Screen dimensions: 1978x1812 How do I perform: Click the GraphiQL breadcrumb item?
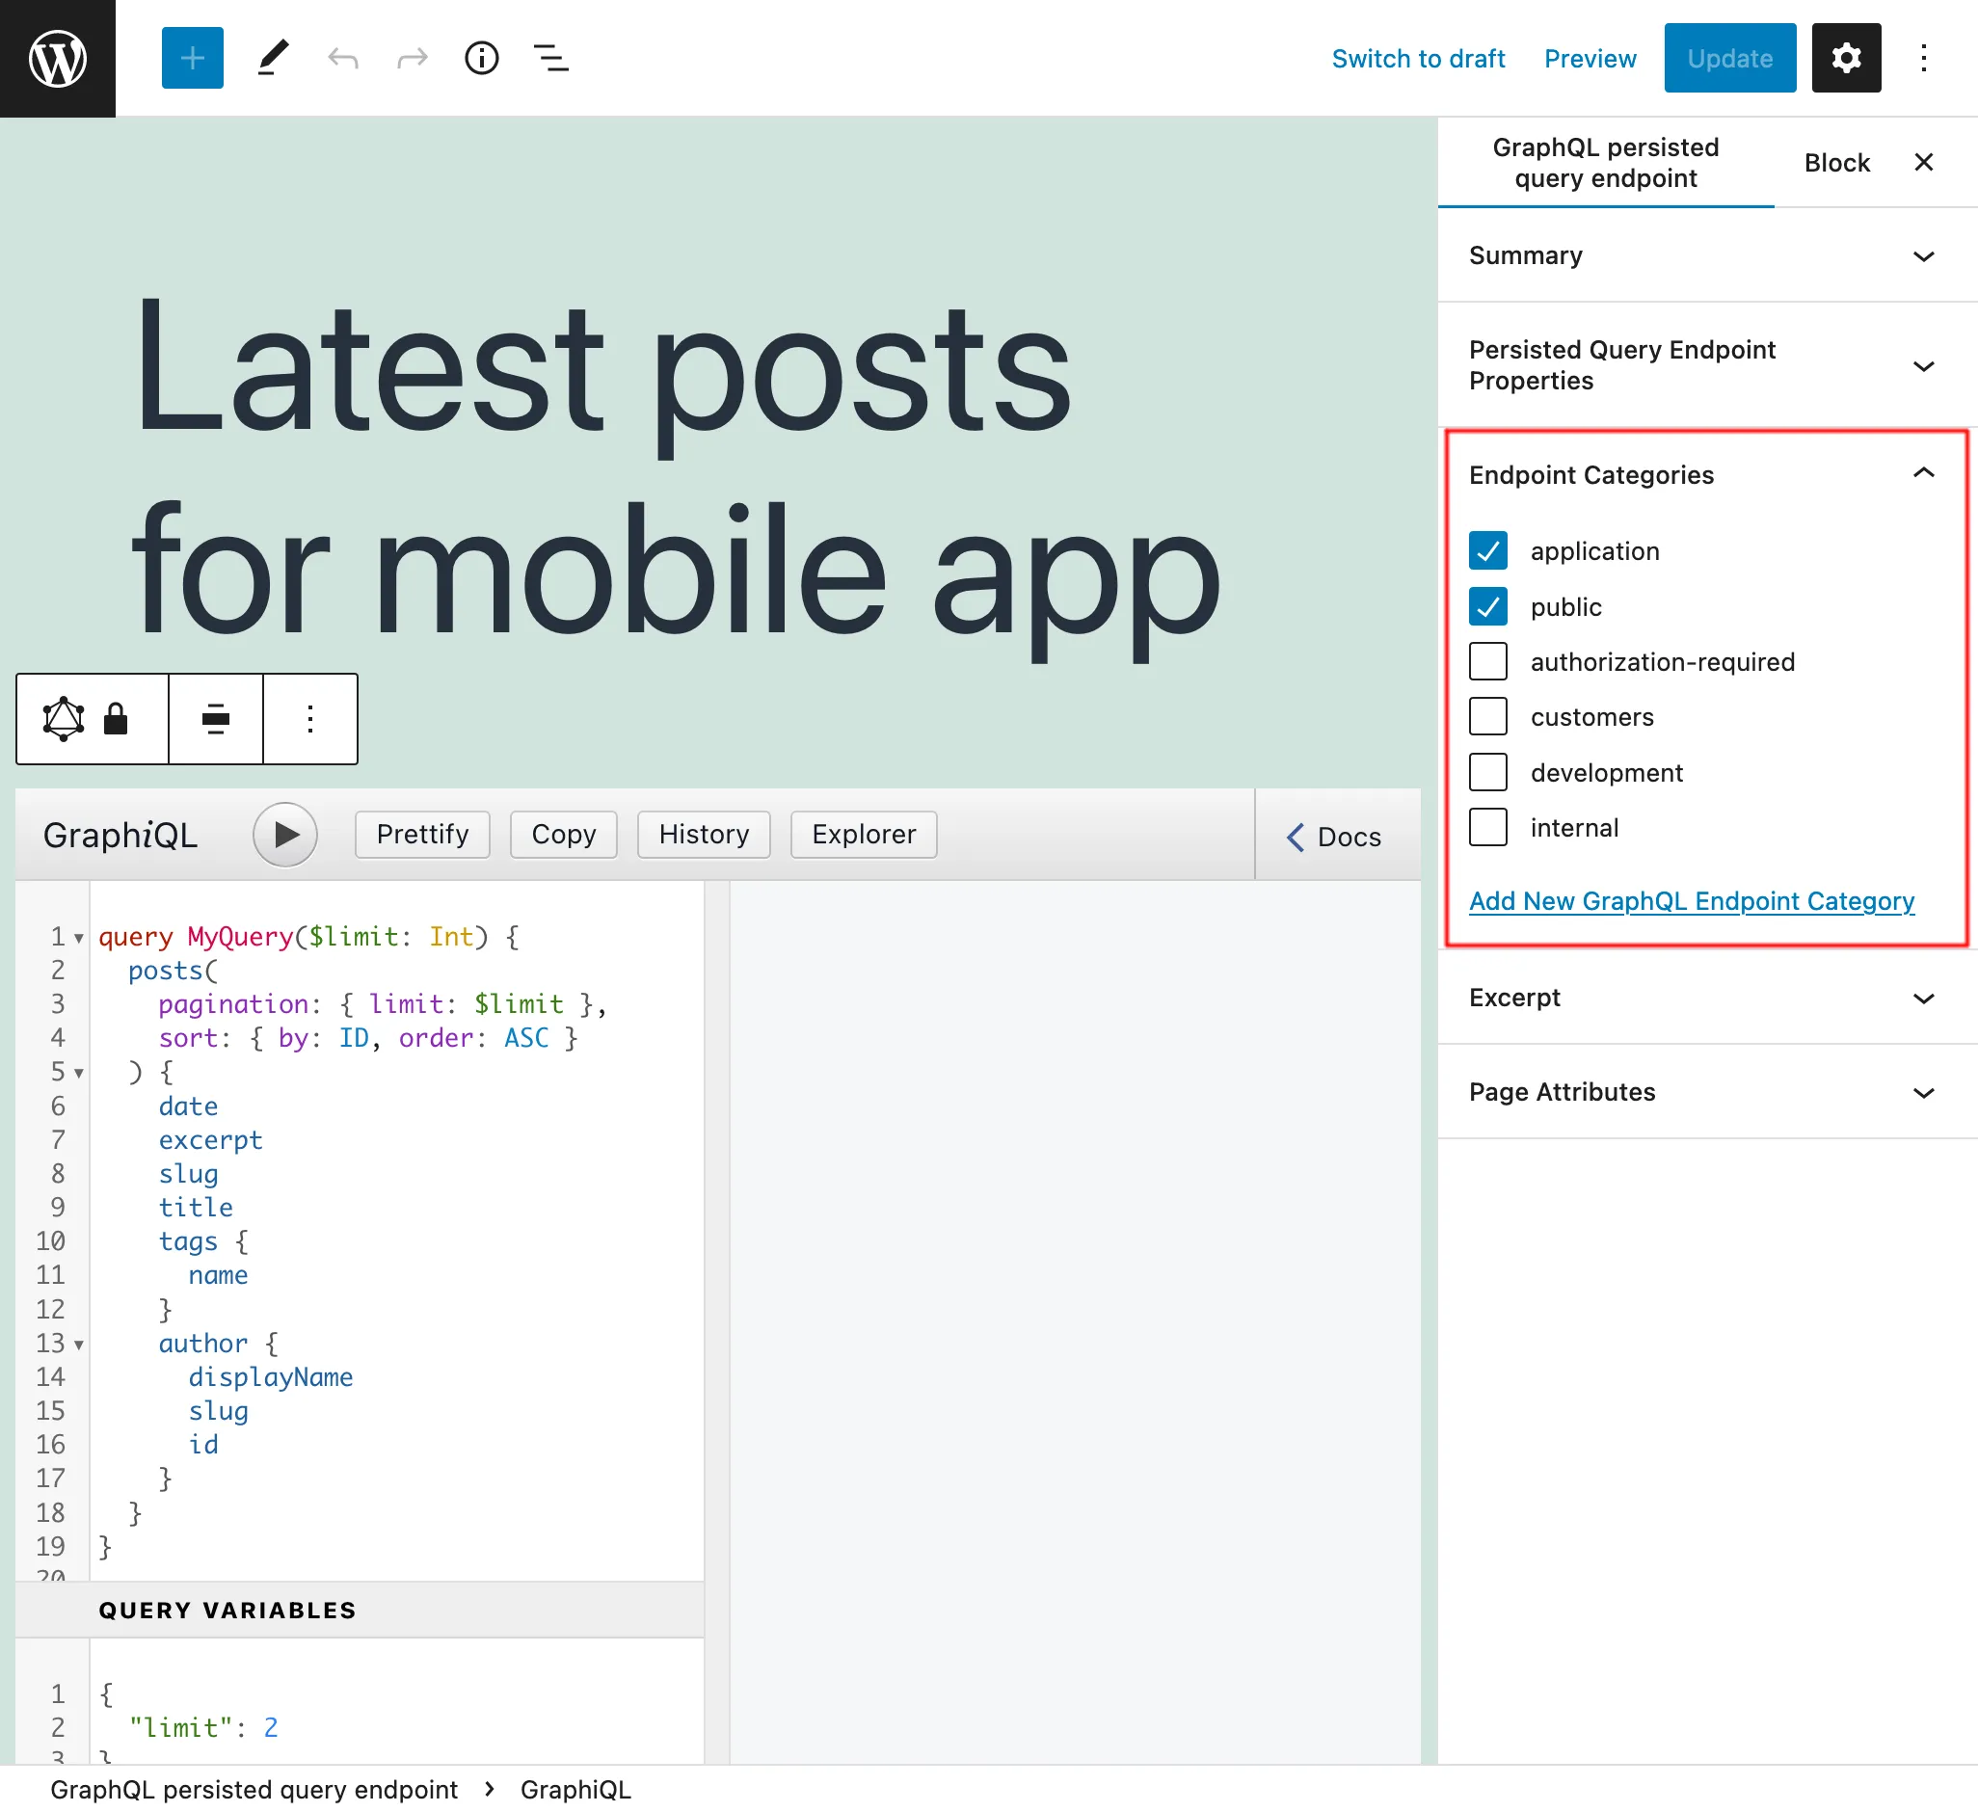[575, 1790]
